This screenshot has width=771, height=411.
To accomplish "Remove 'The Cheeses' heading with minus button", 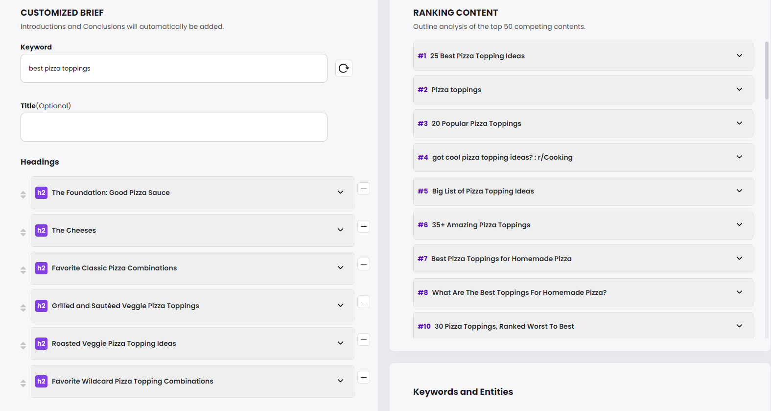I will tap(364, 226).
